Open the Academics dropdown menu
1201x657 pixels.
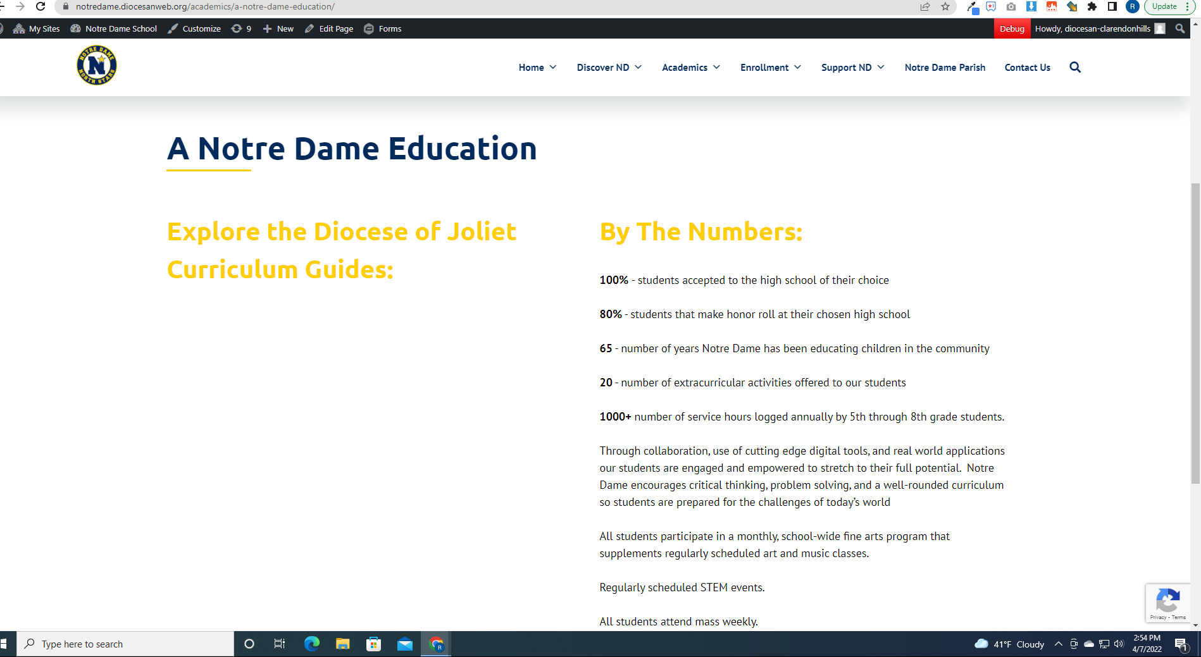690,68
